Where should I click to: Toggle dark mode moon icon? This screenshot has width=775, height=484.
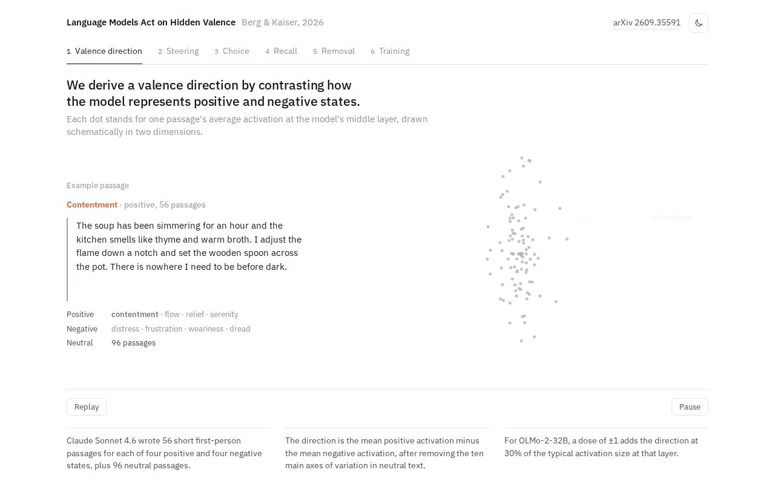click(699, 23)
